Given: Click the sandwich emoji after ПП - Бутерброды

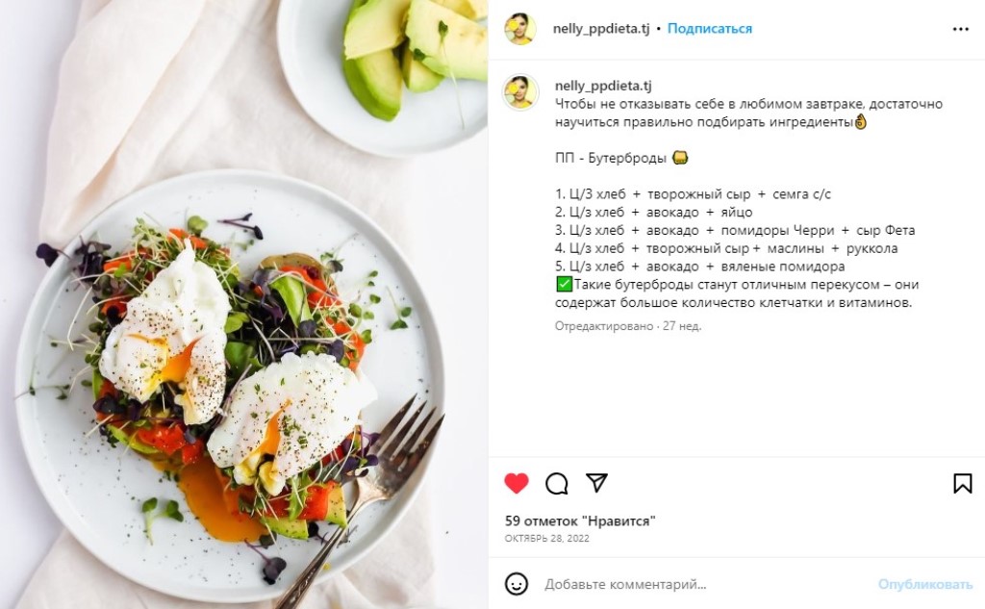Looking at the screenshot, I should 680,157.
